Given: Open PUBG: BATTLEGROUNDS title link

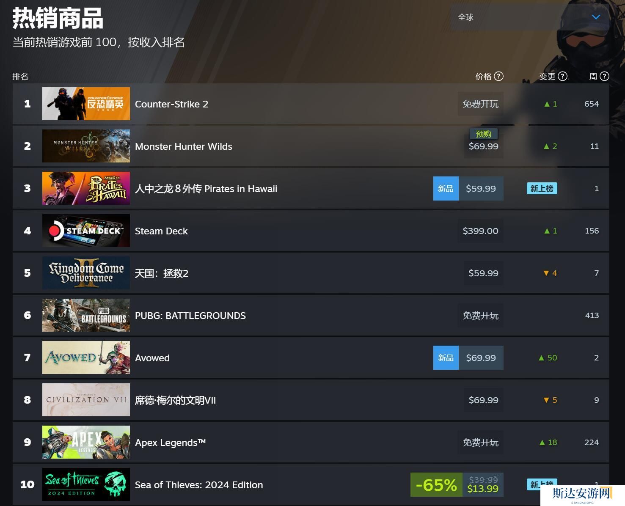Looking at the screenshot, I should (190, 316).
